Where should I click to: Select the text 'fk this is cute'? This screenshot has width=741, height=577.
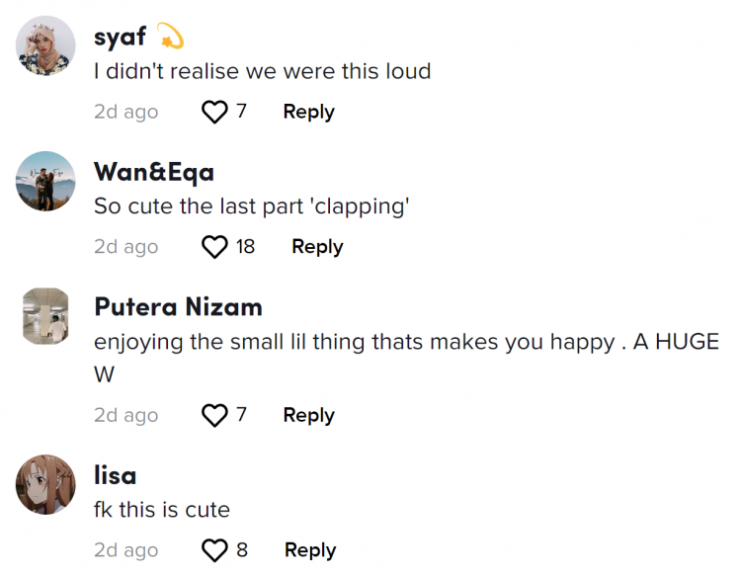coord(161,510)
